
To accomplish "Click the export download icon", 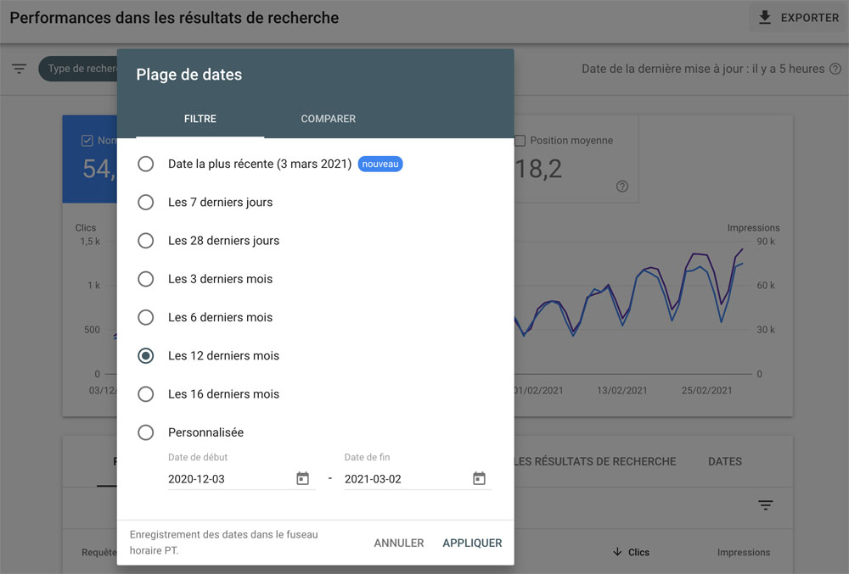I will click(765, 17).
